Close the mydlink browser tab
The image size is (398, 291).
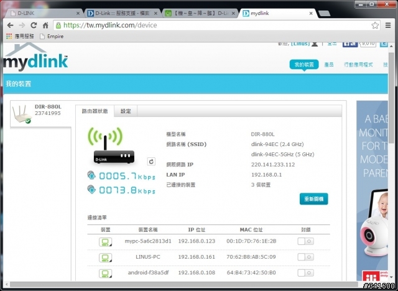point(311,13)
